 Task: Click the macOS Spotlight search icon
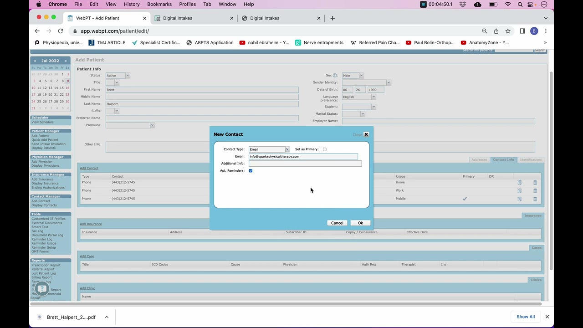click(520, 4)
